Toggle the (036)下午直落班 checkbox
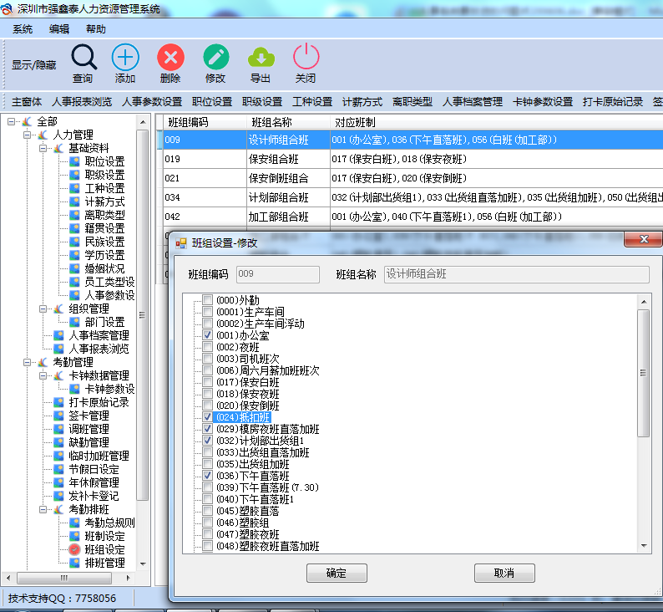Viewport: 663px width, 612px height. [x=208, y=476]
